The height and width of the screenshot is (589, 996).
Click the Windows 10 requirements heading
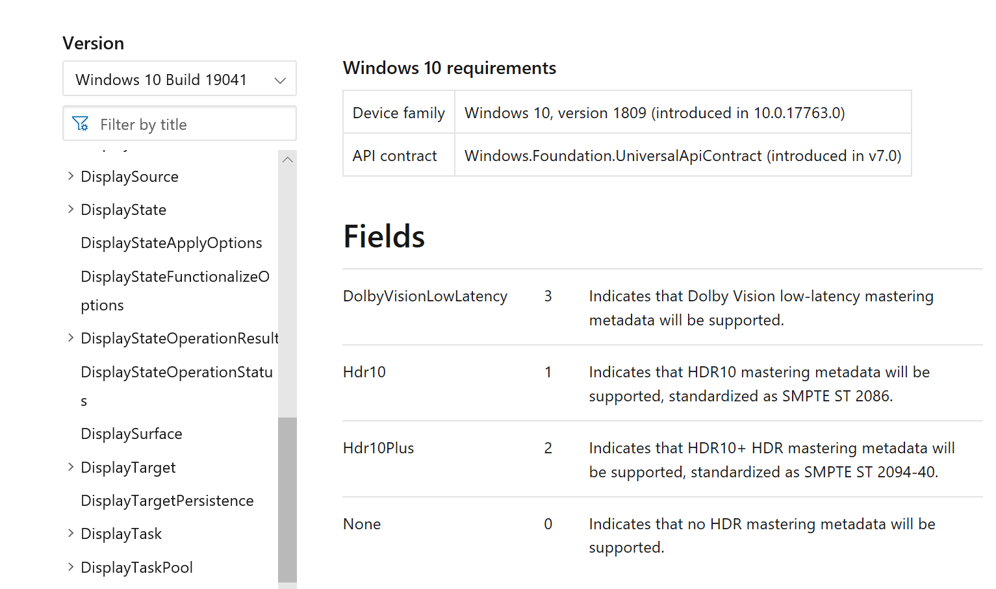[x=450, y=68]
